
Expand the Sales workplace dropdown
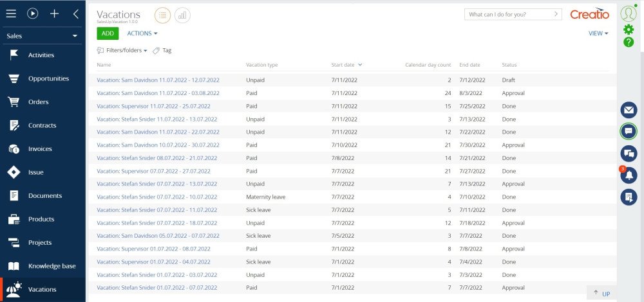[41, 36]
